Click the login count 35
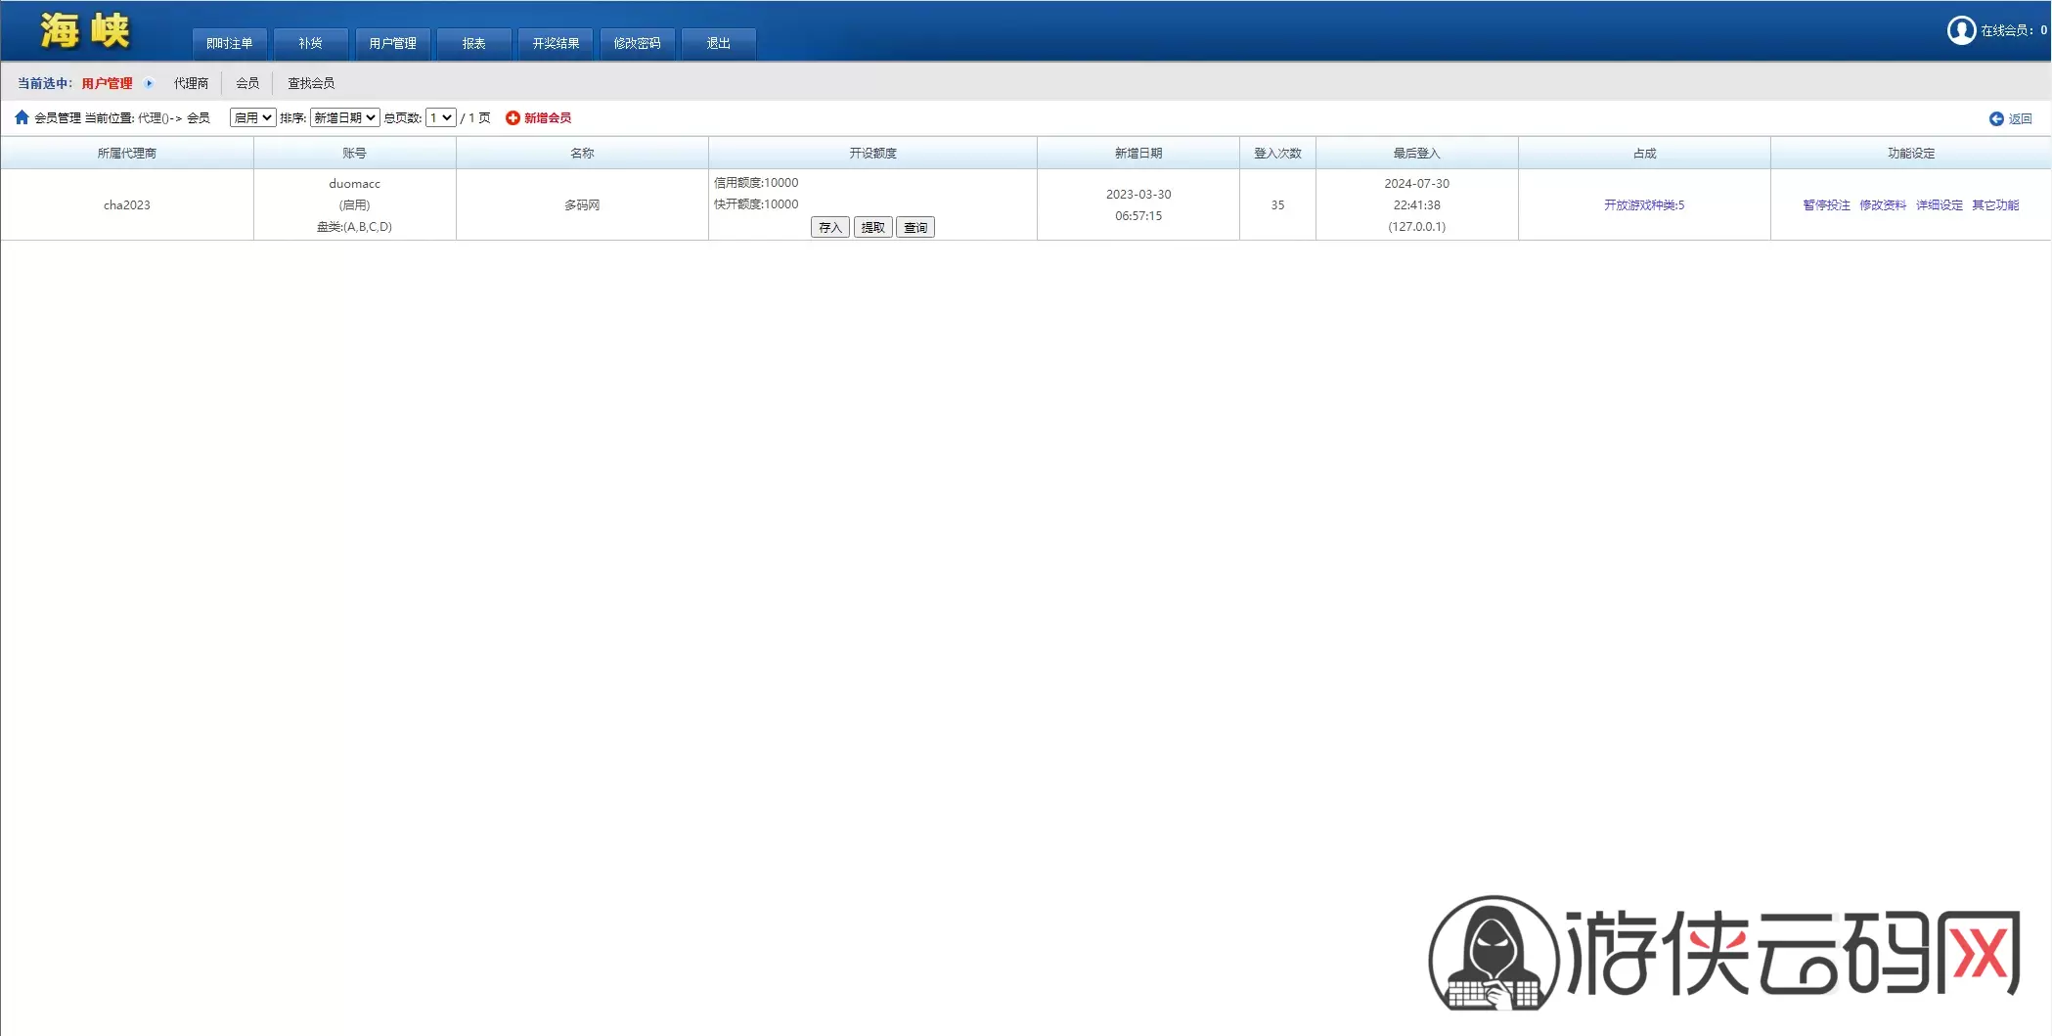The width and height of the screenshot is (2052, 1036). [1277, 204]
